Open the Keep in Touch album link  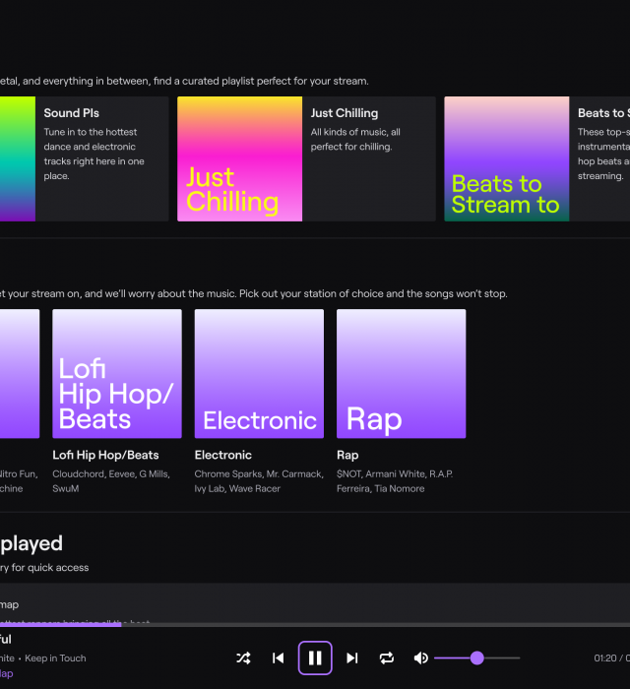pos(55,658)
